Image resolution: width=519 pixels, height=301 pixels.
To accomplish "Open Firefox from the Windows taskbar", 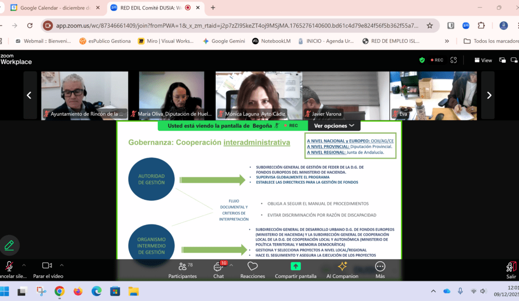I will 78,291.
